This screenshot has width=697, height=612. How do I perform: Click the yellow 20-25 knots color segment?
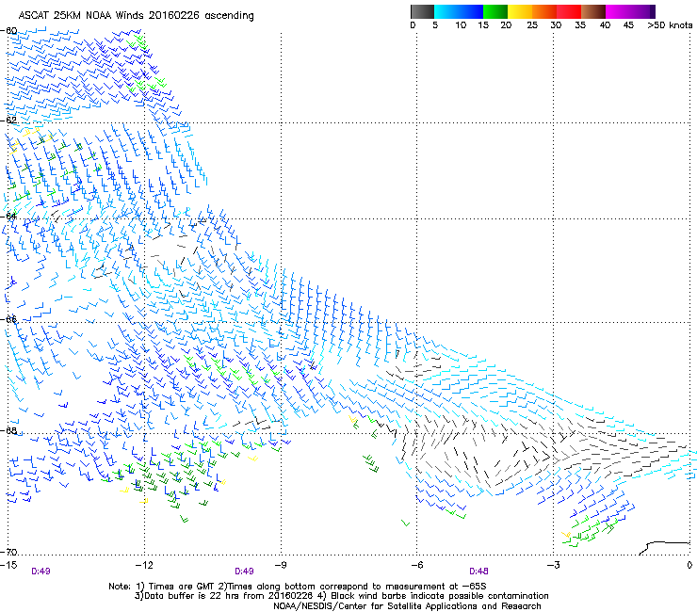click(x=520, y=11)
